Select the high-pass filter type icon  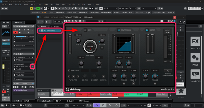pos(78,77)
